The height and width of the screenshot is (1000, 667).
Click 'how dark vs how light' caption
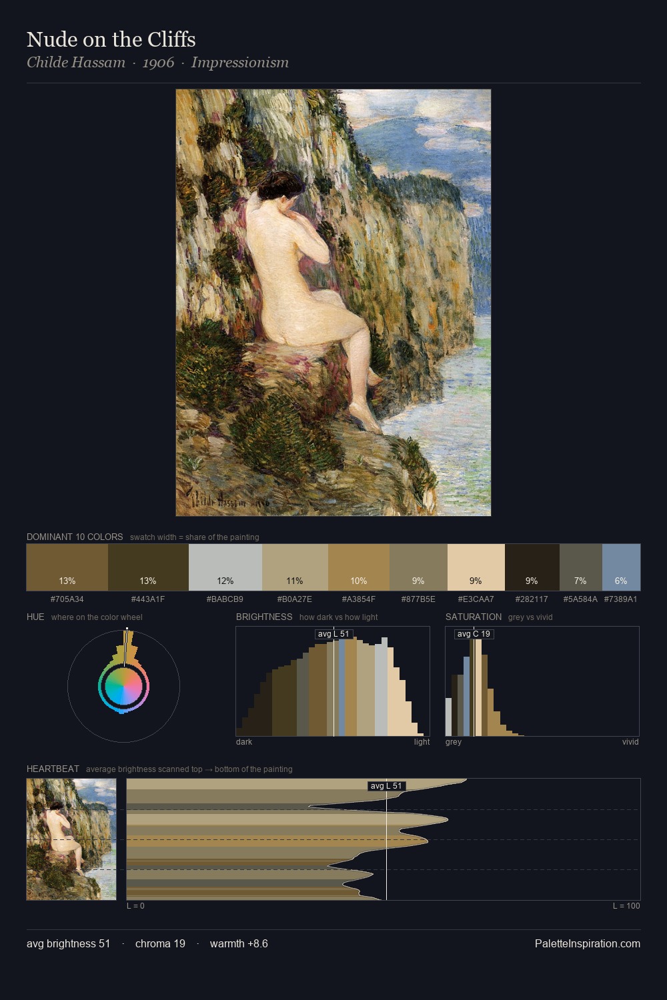(339, 617)
